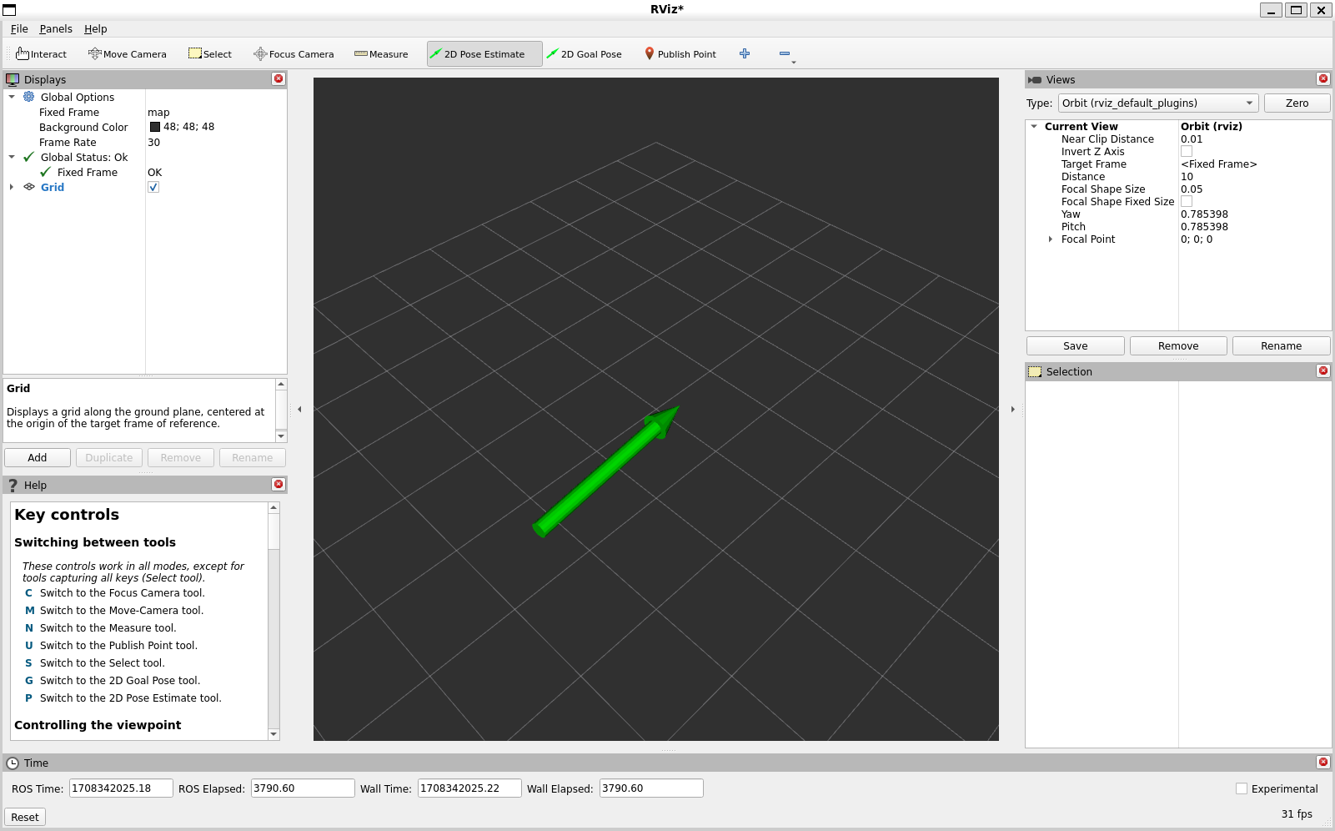Select the Publish Point tool

pos(680,54)
